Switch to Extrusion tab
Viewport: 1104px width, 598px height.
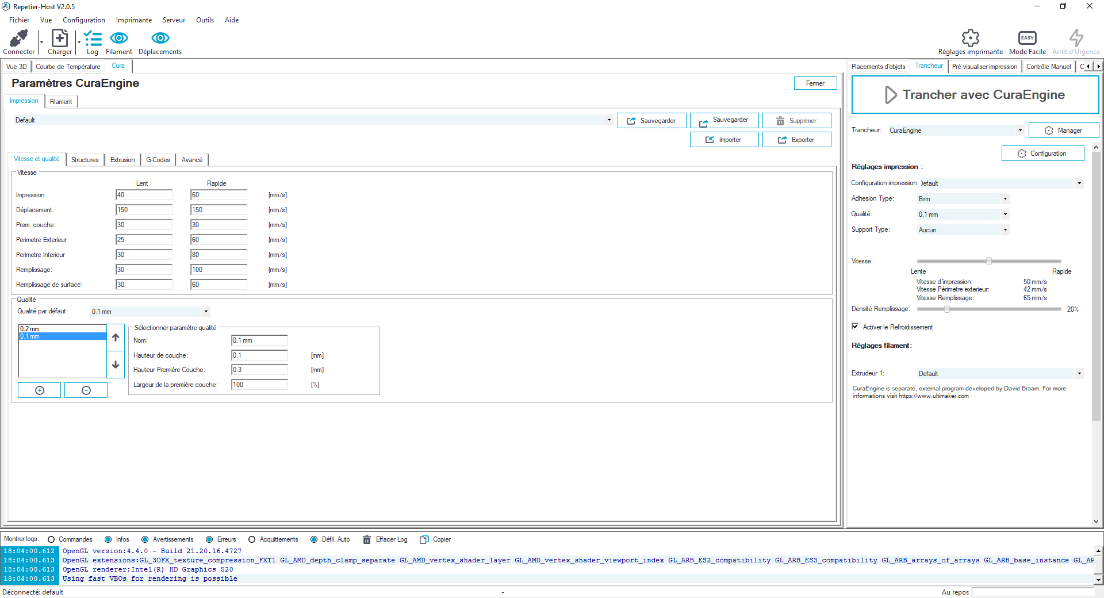pyautogui.click(x=122, y=160)
